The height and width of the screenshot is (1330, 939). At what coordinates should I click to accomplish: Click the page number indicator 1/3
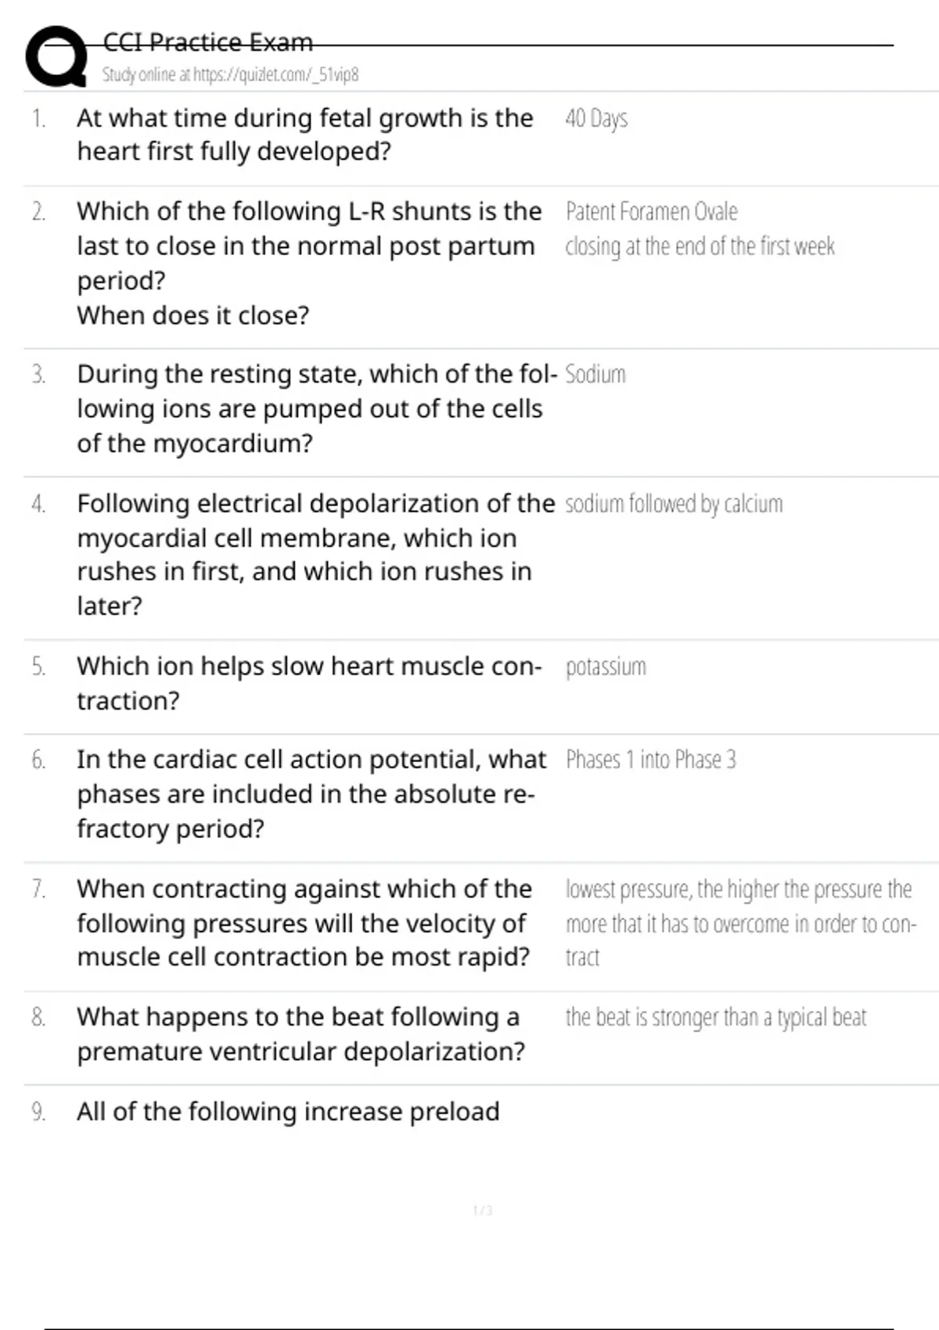coord(483,1210)
